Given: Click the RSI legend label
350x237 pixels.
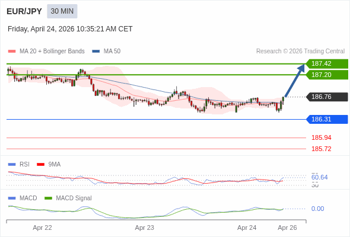Looking at the screenshot, I should (24, 165).
